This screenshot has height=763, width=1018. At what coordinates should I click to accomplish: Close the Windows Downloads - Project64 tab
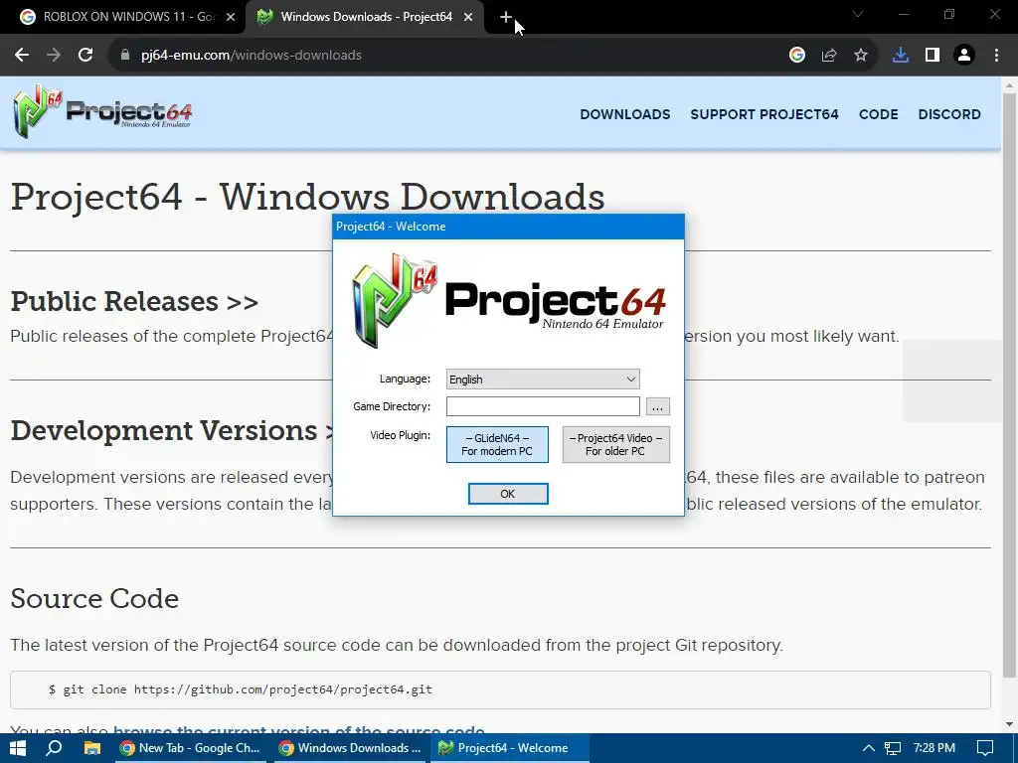pyautogui.click(x=468, y=18)
